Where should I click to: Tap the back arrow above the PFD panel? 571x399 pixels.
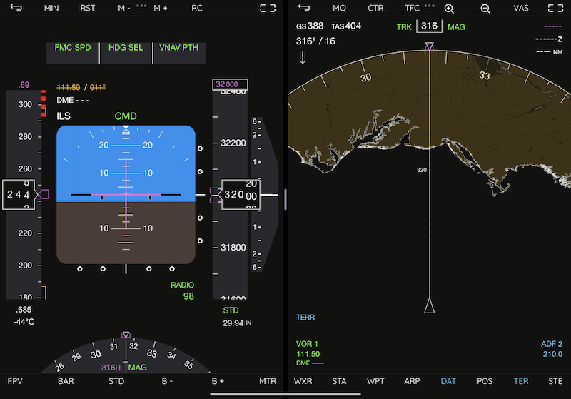16,9
